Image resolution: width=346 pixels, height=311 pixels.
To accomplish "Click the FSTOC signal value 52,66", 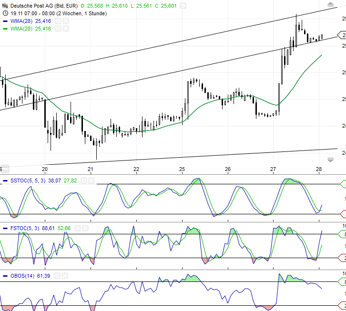I will pos(64,228).
